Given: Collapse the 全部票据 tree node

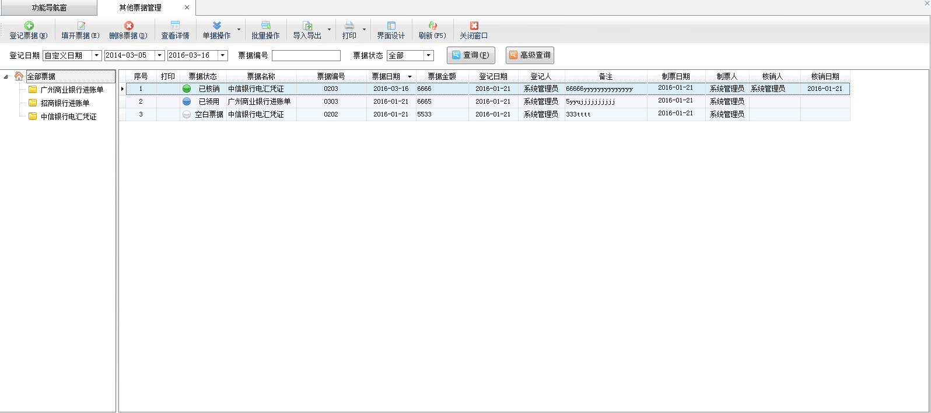Looking at the screenshot, I should [6, 77].
